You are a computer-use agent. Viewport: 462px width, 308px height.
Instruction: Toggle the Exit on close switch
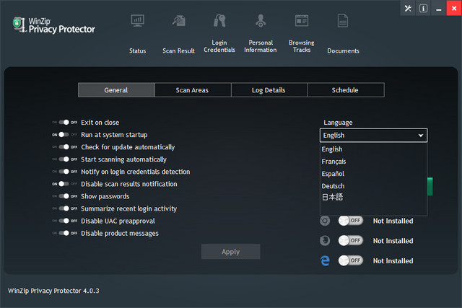point(65,123)
